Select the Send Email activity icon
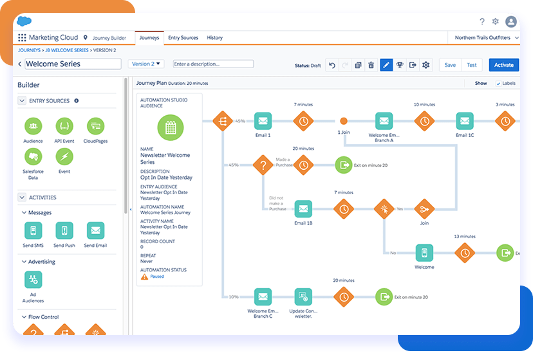The width and height of the screenshot is (533, 355). [x=95, y=231]
